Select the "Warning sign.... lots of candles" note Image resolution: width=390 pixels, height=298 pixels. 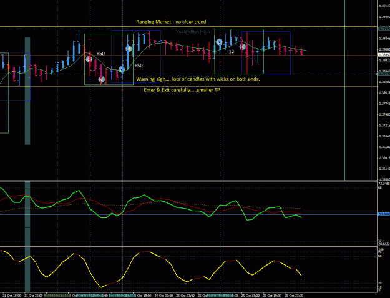(198, 79)
